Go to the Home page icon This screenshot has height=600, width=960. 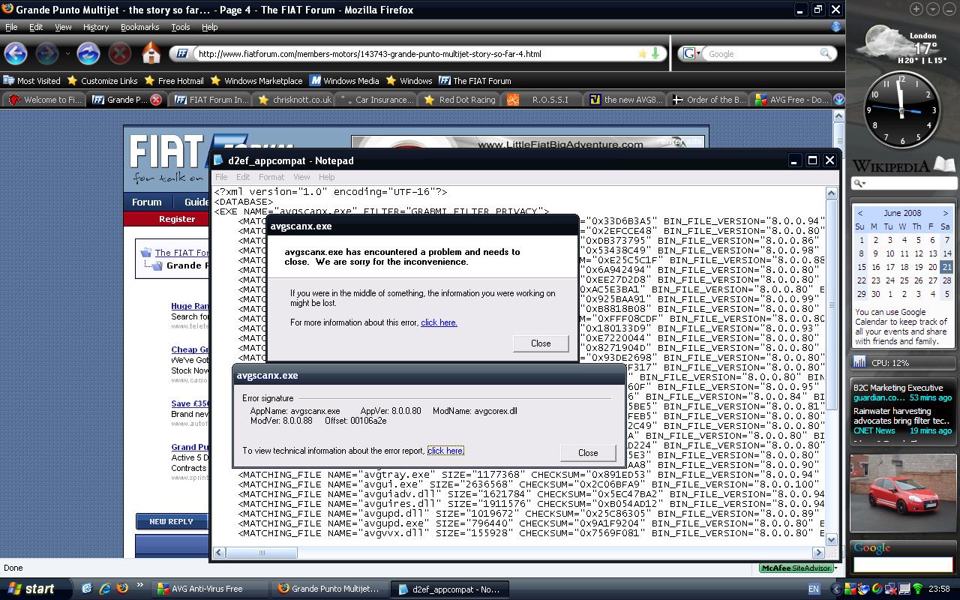tap(151, 53)
